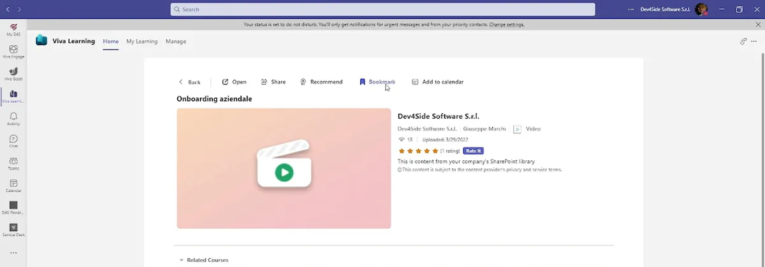Select the five-star rating stars
This screenshot has width=765, height=267.
418,151
